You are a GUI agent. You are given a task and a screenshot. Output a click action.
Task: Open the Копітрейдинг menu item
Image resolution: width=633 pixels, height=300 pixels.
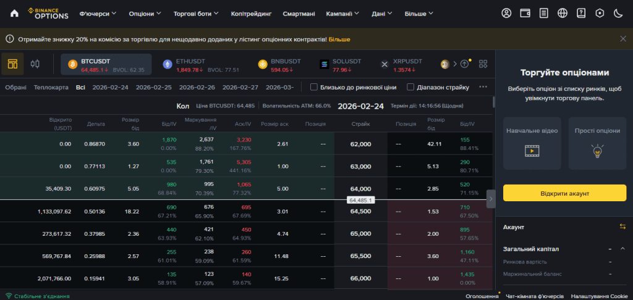pos(251,14)
